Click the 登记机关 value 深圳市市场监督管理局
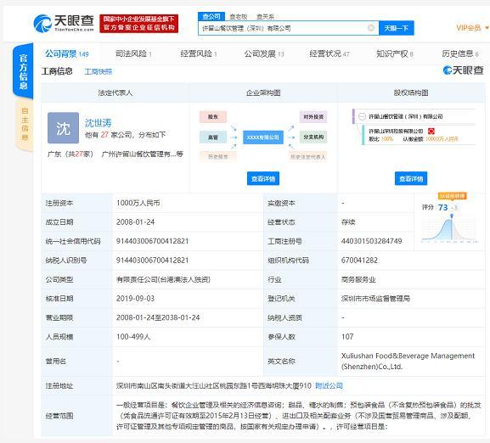This screenshot has width=490, height=443. [x=375, y=299]
